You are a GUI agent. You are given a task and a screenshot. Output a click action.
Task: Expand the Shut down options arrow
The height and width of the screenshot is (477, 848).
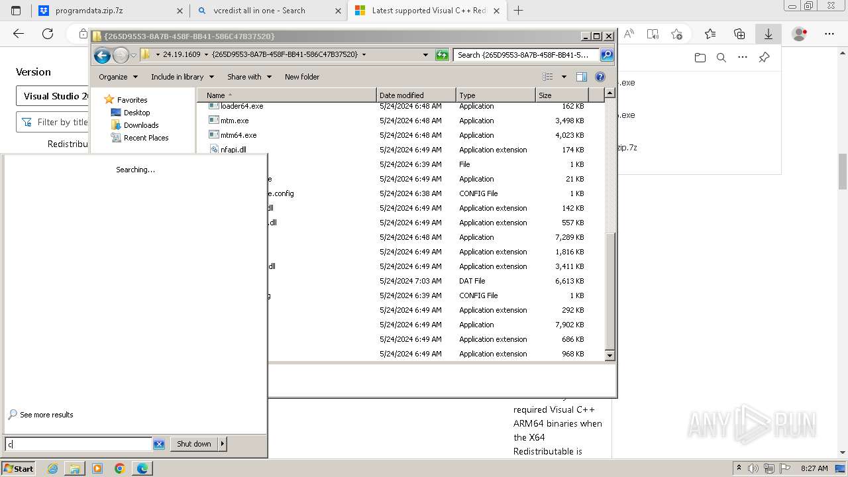[x=222, y=444]
